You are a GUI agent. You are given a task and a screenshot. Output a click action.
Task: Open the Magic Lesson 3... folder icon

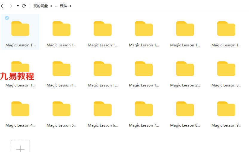pos(226,69)
